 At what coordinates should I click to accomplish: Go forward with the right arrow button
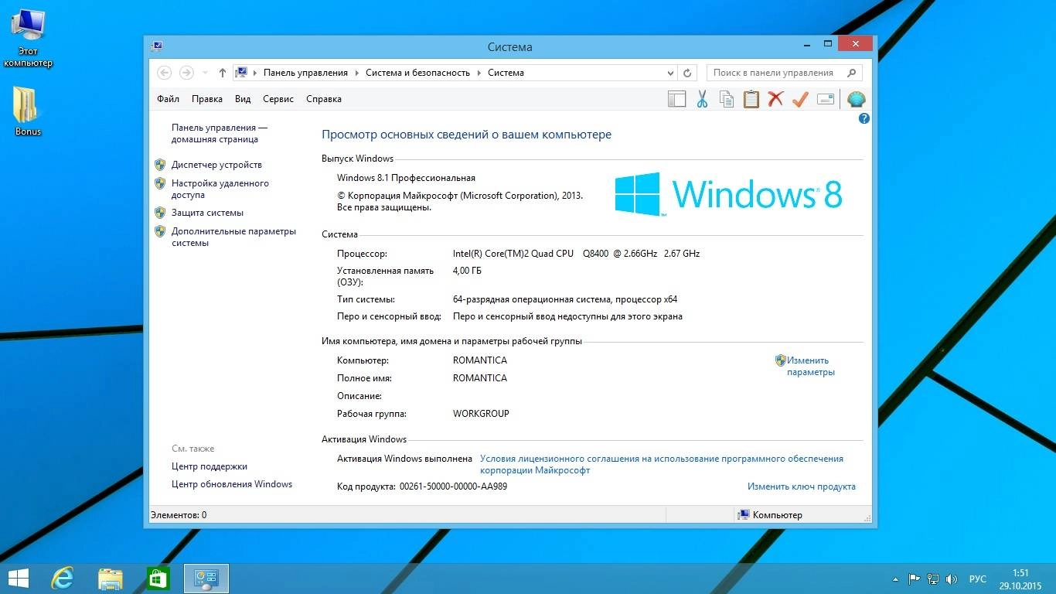tap(186, 73)
